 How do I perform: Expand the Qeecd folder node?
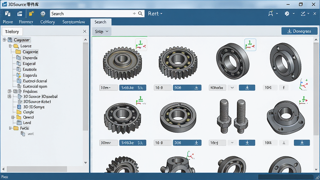[x=13, y=117]
